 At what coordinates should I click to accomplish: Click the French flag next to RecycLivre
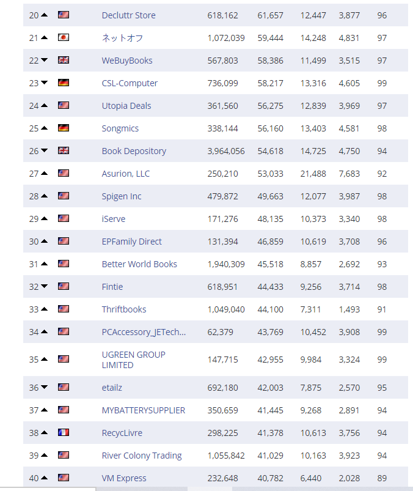pos(64,433)
